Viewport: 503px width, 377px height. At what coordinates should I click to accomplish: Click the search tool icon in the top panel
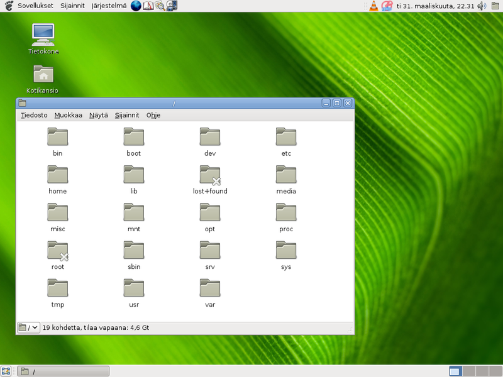(x=159, y=6)
